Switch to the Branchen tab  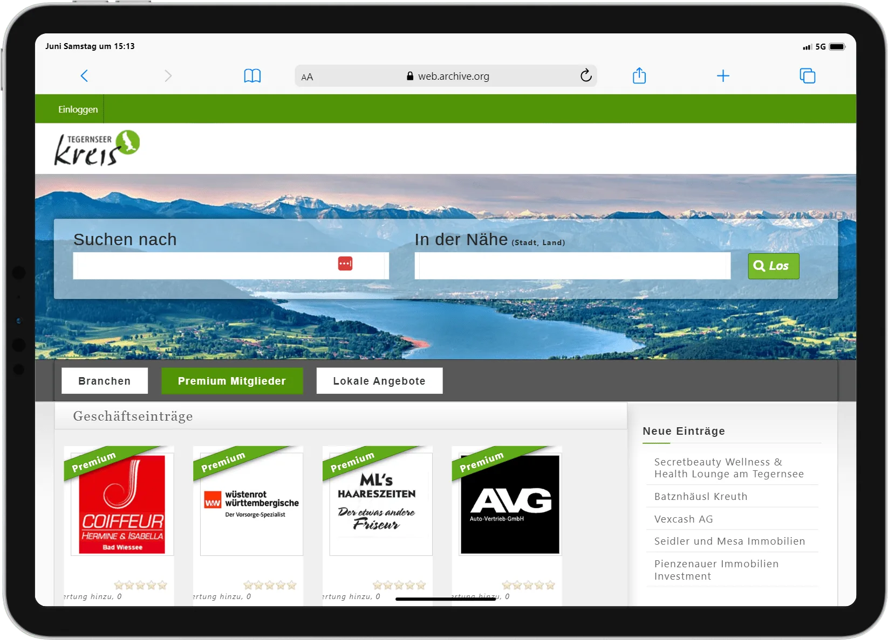(x=105, y=381)
